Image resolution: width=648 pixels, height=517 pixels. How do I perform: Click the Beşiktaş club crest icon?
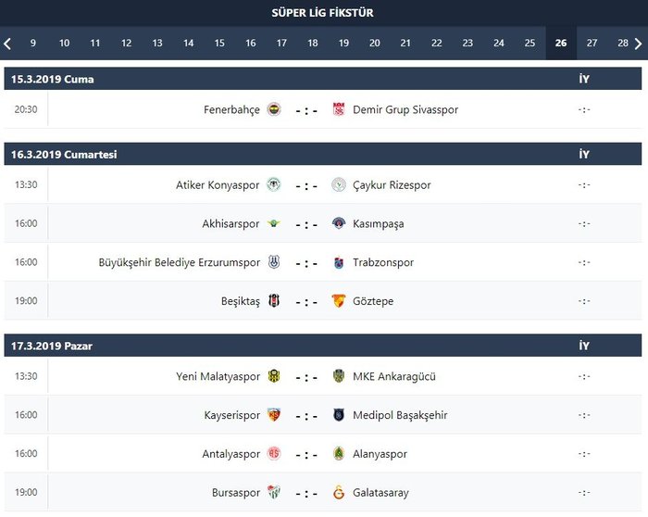pyautogui.click(x=274, y=301)
